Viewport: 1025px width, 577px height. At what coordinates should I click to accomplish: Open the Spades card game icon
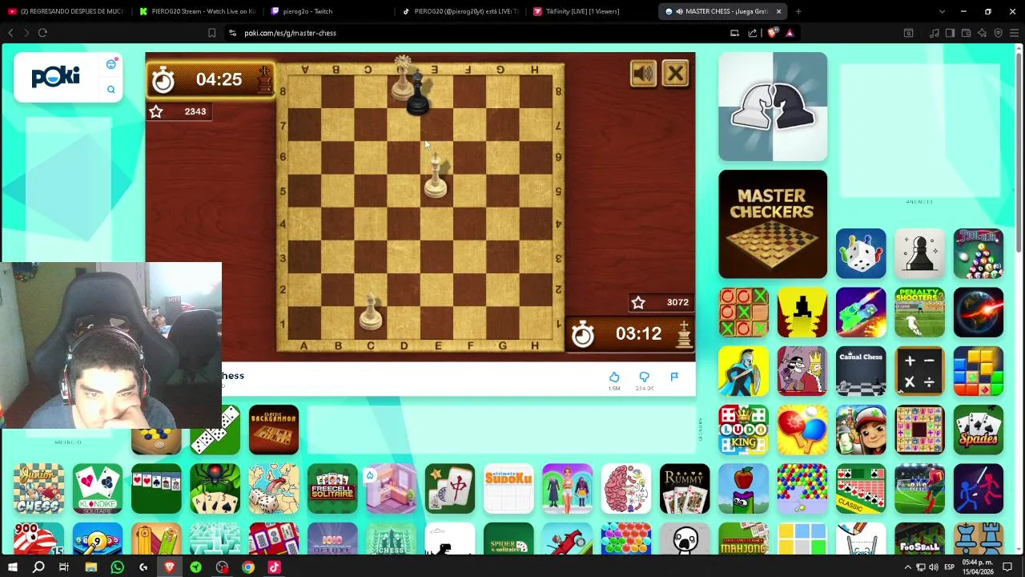pos(979,430)
